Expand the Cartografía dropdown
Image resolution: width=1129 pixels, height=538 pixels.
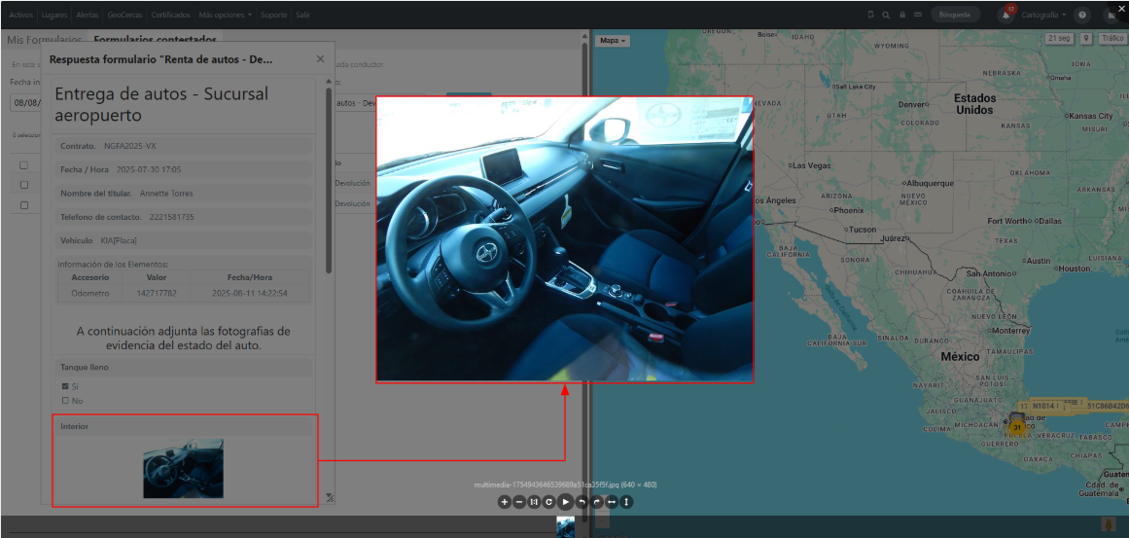click(x=1043, y=15)
